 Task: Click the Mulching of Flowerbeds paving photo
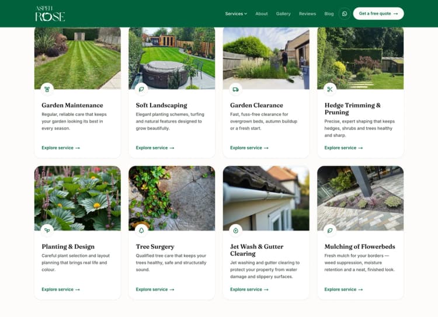(x=360, y=198)
